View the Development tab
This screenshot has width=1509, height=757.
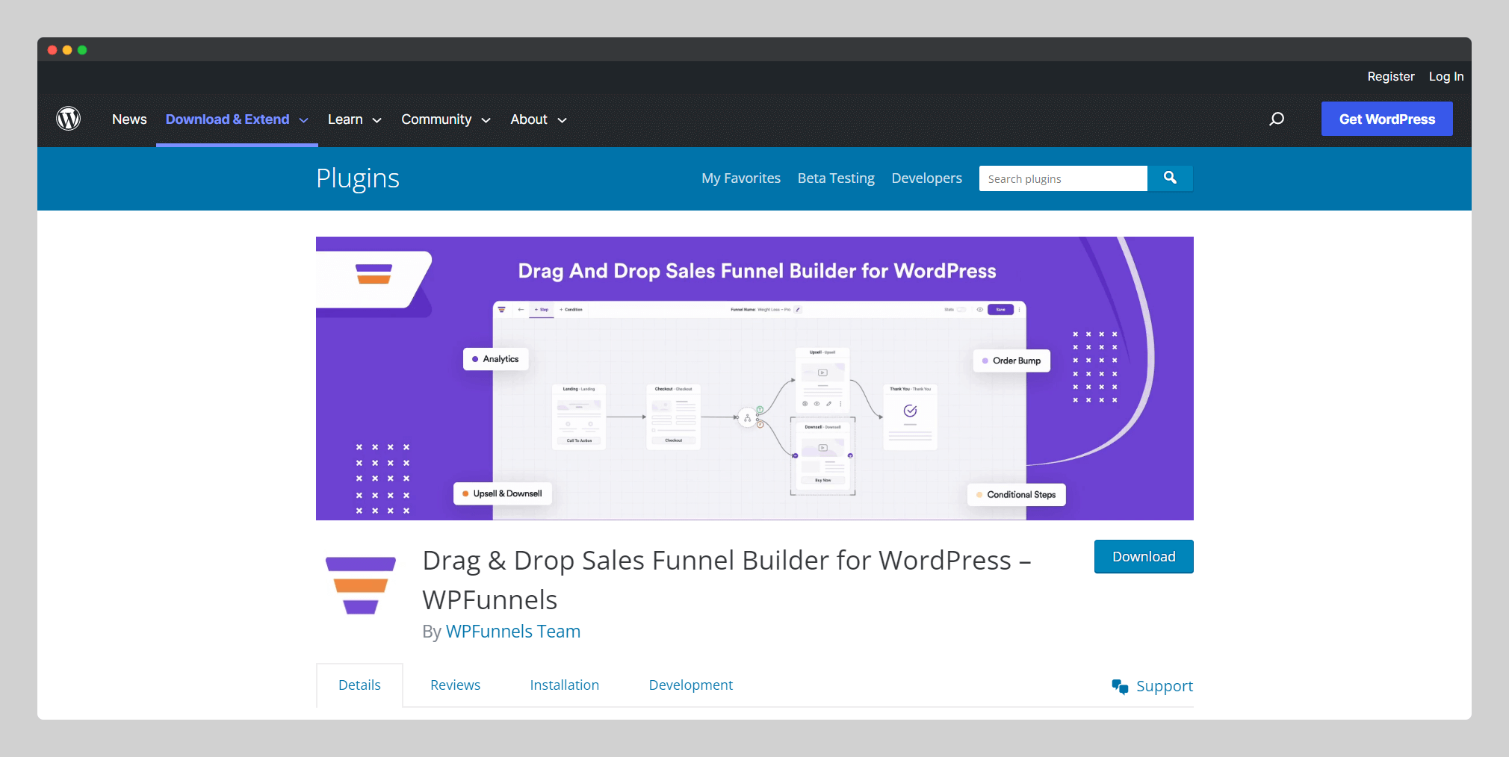[690, 685]
